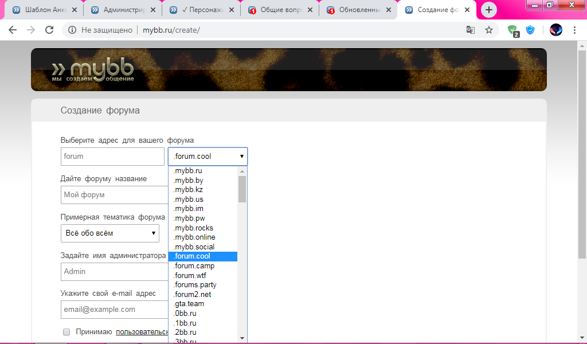
Task: Pick the .forum2.net domain option
Action: (x=202, y=295)
